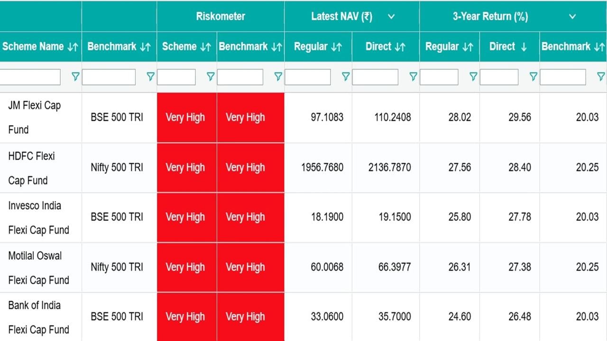Click return value 29.56

[520, 117]
